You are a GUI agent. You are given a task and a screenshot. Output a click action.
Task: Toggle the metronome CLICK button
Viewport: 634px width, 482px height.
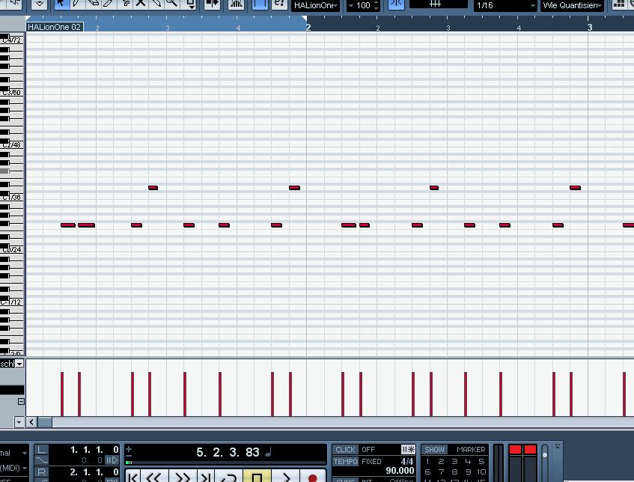tap(345, 450)
